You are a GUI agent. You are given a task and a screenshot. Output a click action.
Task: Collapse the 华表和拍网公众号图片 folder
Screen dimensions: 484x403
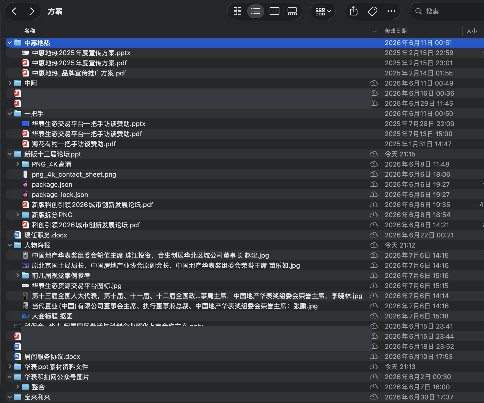(x=10, y=377)
